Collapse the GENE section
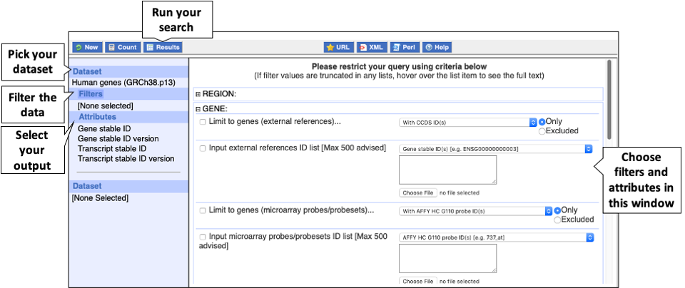 pos(198,109)
